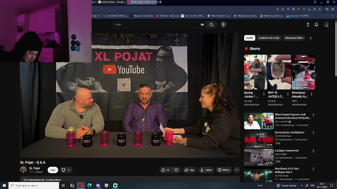Switch to XL Pojat - Q & A tab
The height and width of the screenshot is (189, 337).
click(141, 2)
